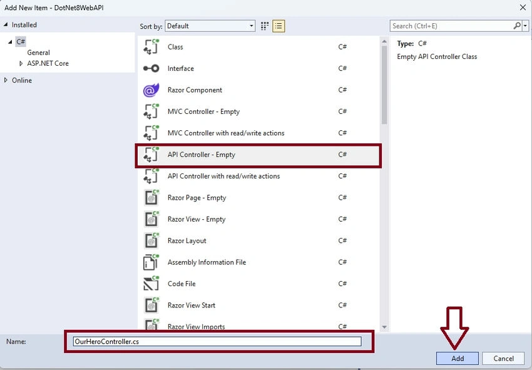Click the Name field with OurHeroController.cs

coord(217,341)
